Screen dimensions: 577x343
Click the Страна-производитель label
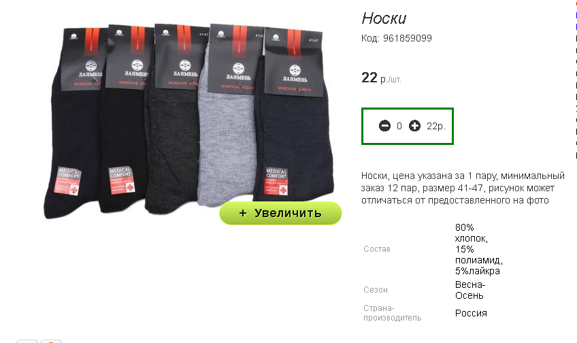(x=393, y=313)
